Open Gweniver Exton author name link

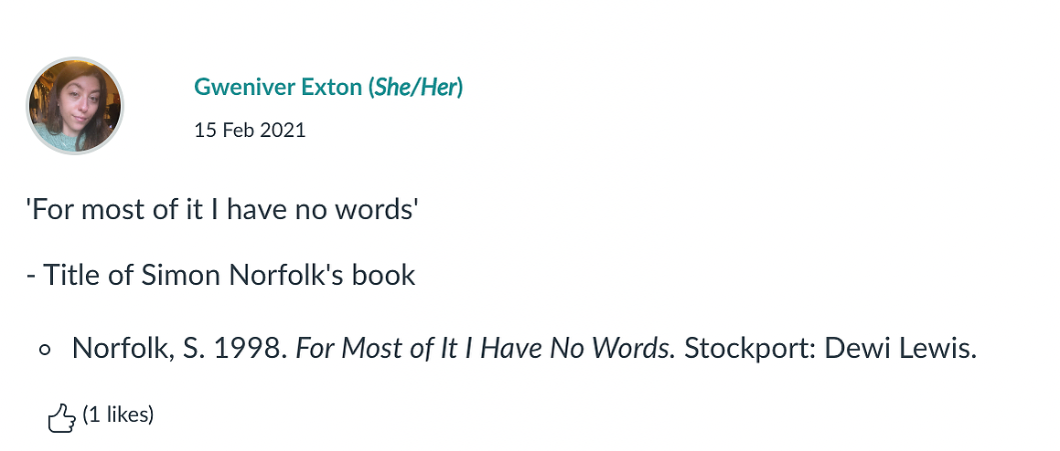[x=328, y=87]
